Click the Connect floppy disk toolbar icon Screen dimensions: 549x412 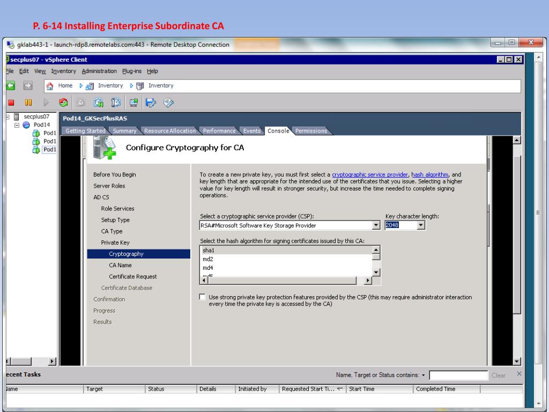coord(151,102)
